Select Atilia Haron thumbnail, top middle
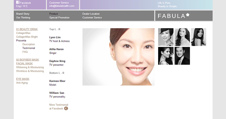226x119 pixels. click(182, 37)
